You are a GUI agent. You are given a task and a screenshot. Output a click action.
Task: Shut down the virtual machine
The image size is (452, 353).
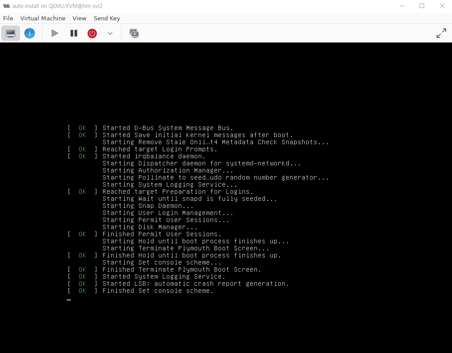click(92, 33)
